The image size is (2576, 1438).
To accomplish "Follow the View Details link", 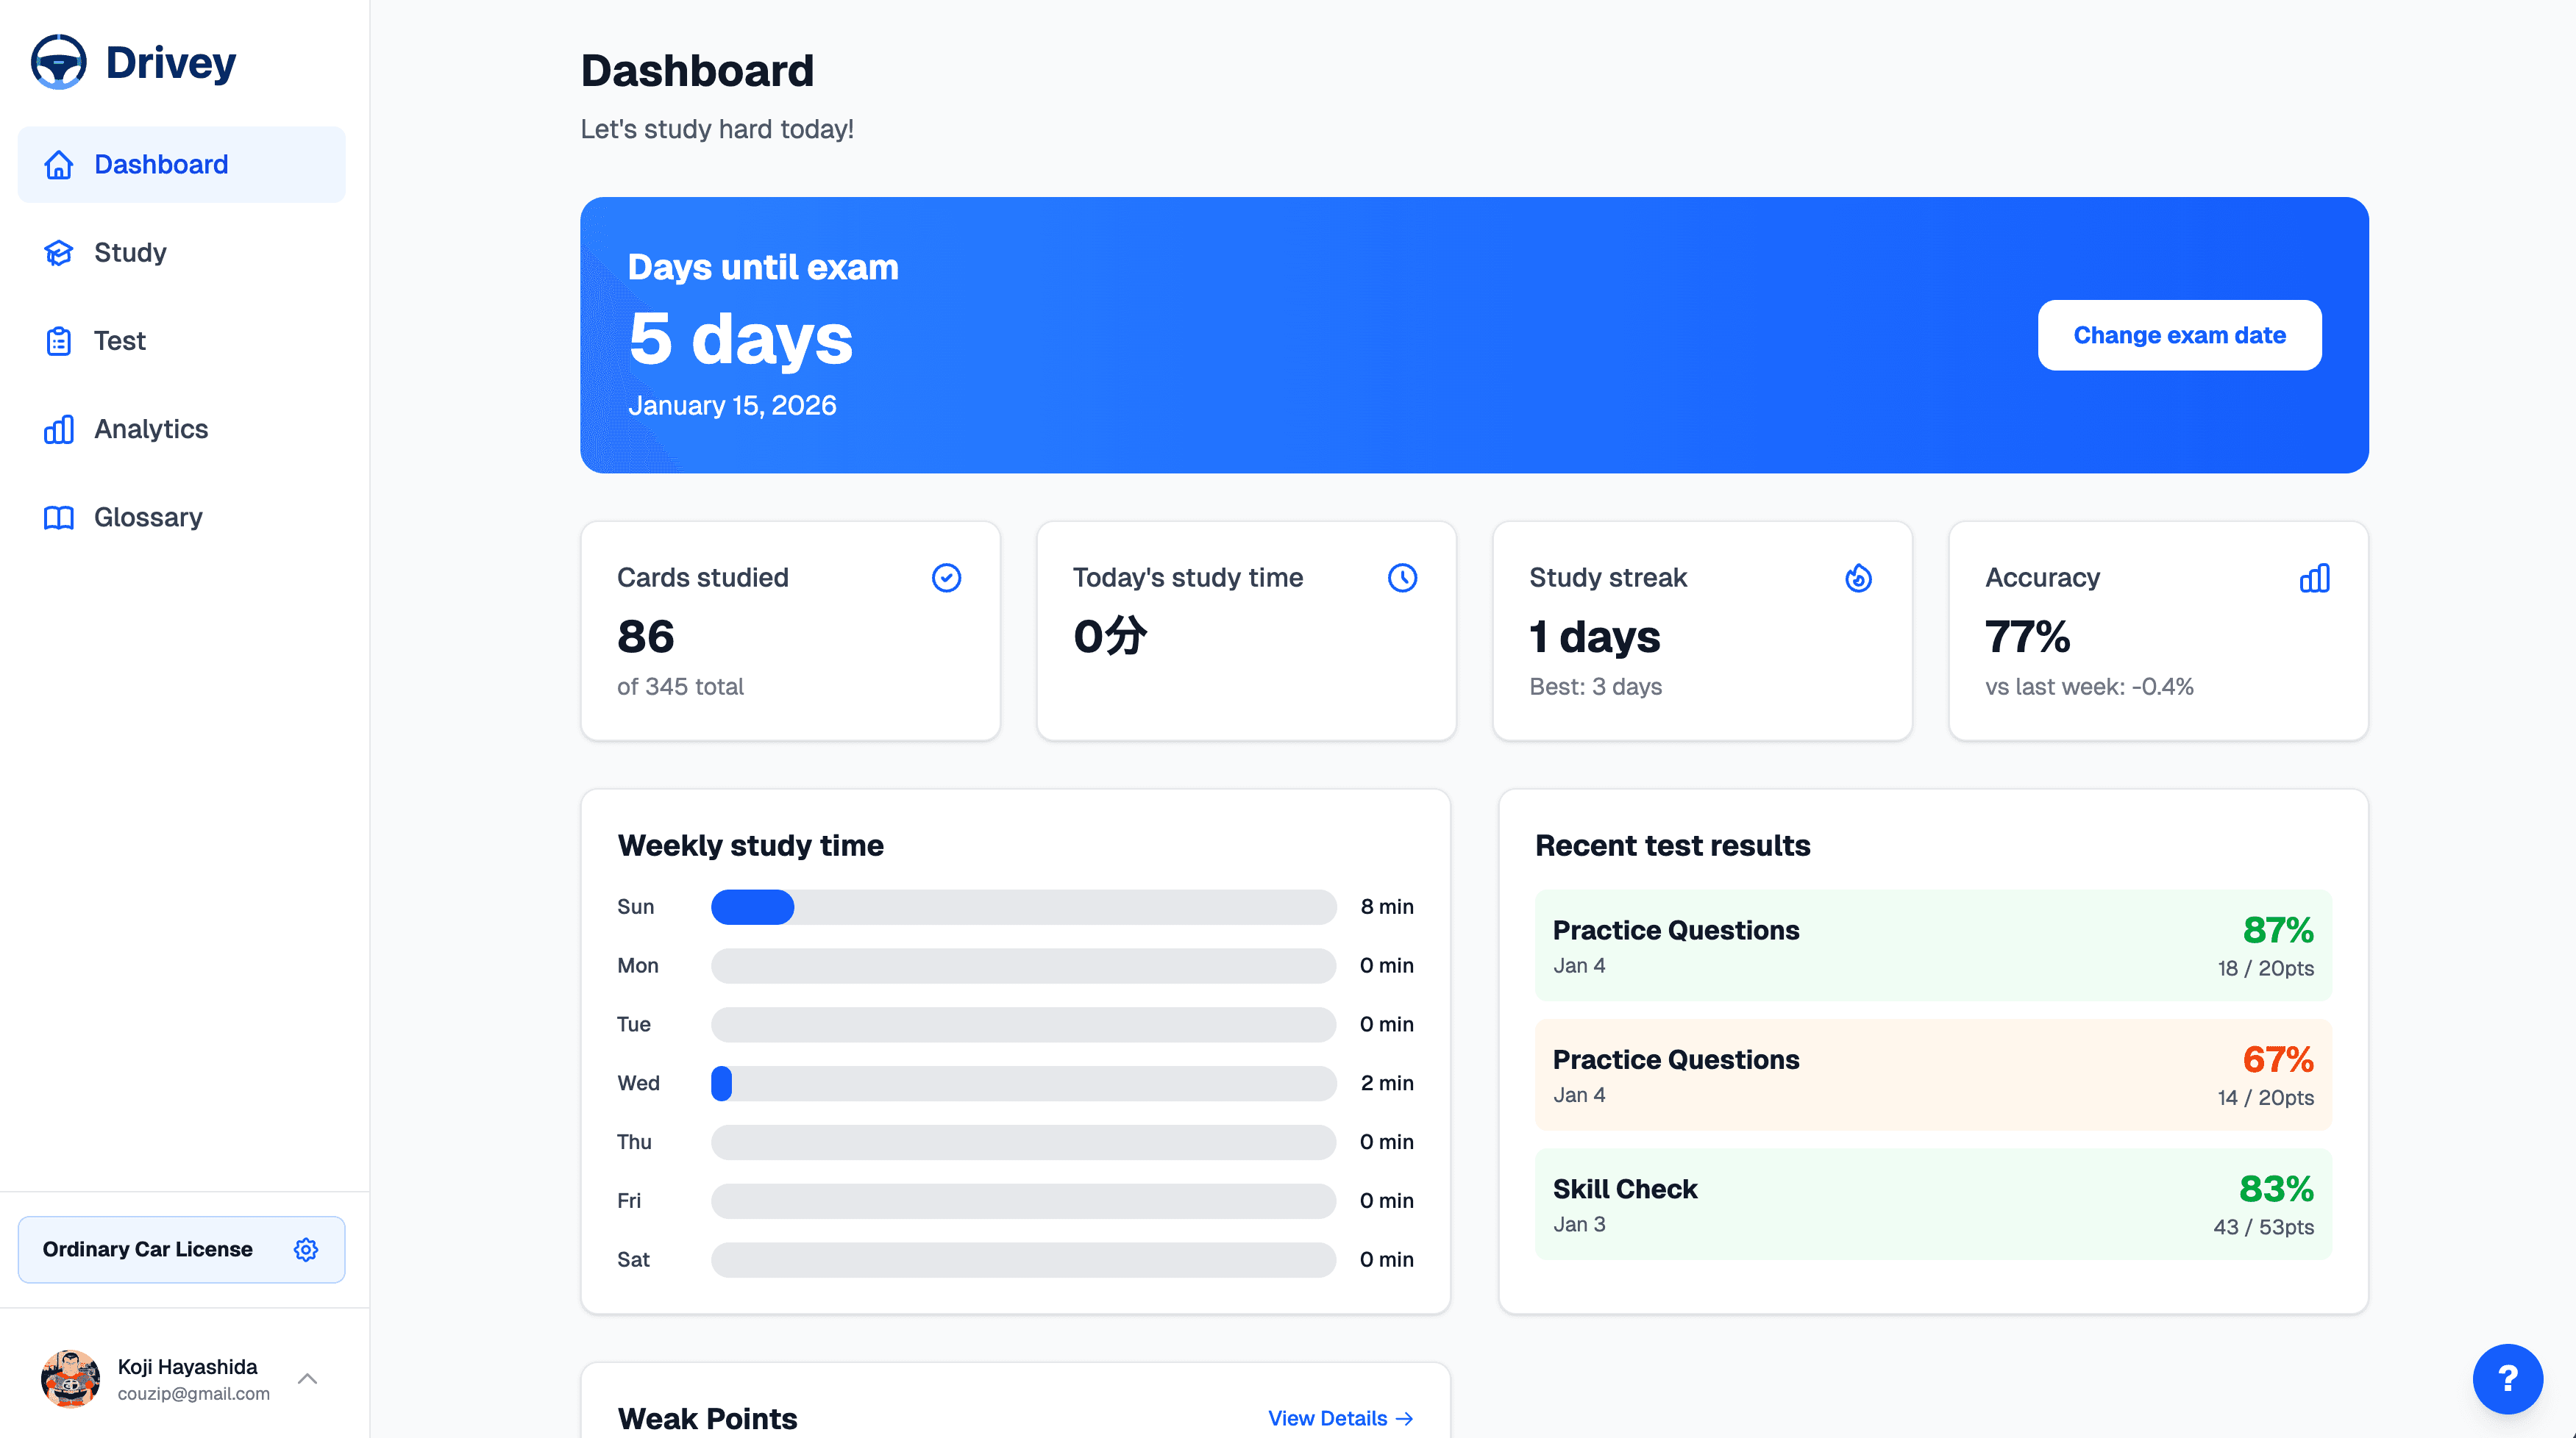I will tap(1340, 1418).
